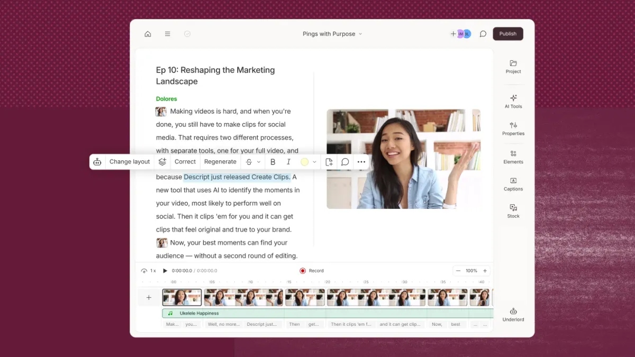Go to the Home icon
Image resolution: width=635 pixels, height=357 pixels.
point(148,34)
